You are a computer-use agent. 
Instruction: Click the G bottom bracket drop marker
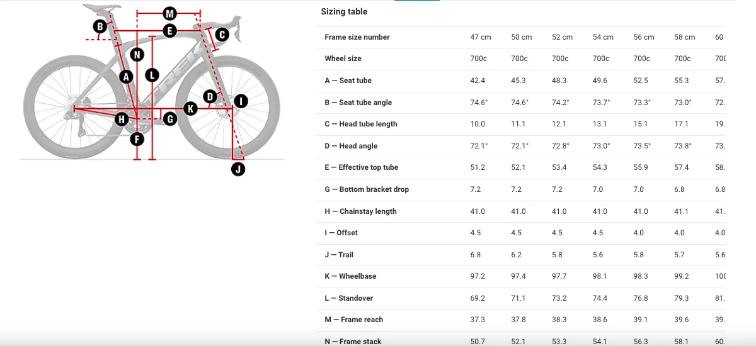[169, 118]
